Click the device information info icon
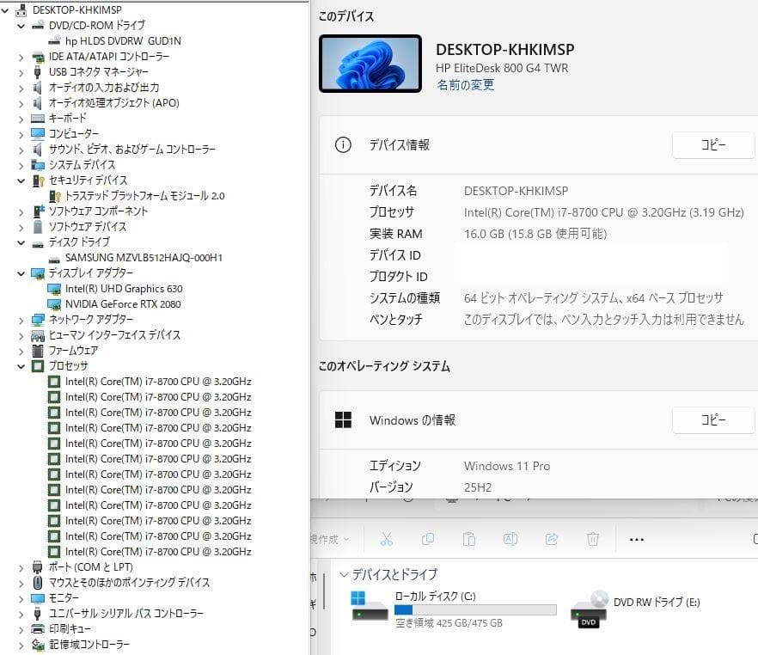The image size is (758, 655). pyautogui.click(x=343, y=145)
